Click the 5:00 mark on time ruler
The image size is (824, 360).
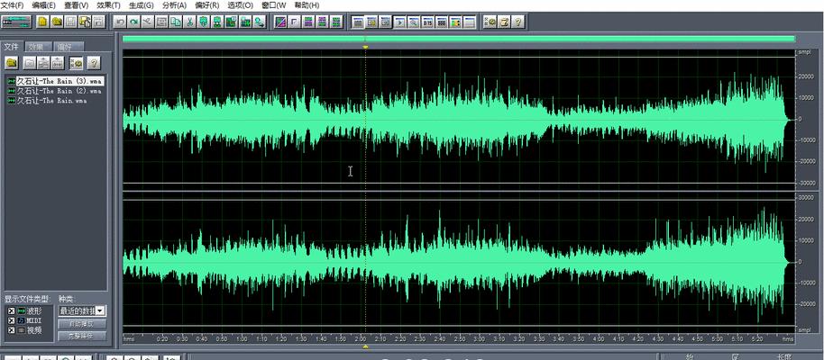718,339
